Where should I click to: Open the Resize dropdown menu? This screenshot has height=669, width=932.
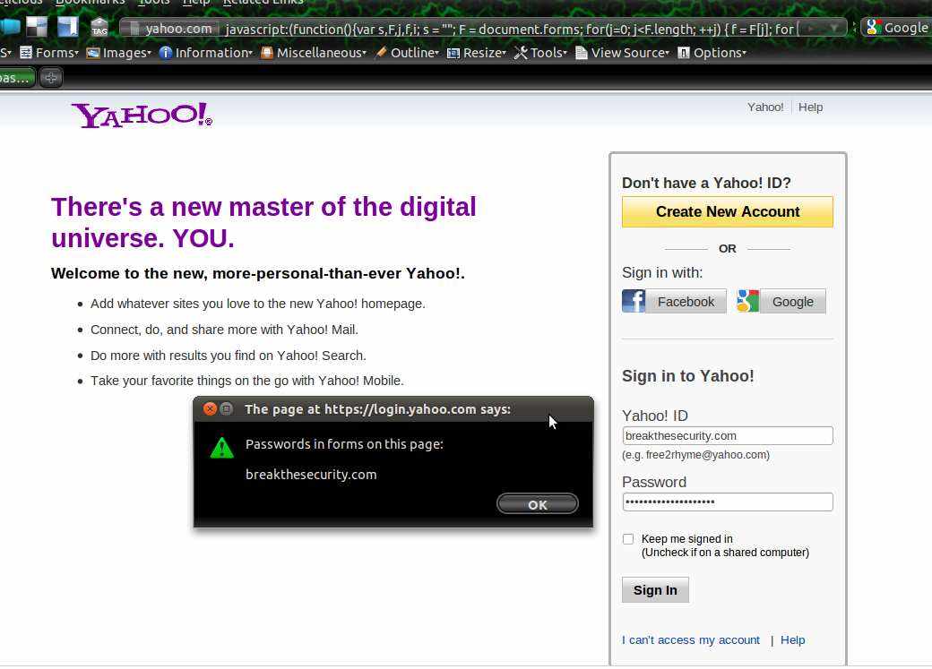click(x=476, y=53)
